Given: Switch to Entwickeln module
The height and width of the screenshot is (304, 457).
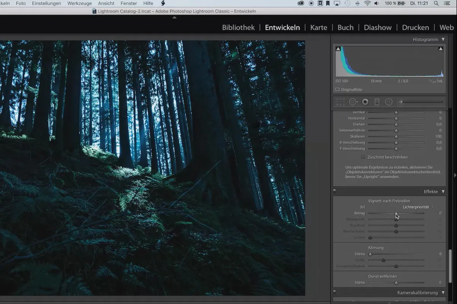Looking at the screenshot, I should 282,28.
